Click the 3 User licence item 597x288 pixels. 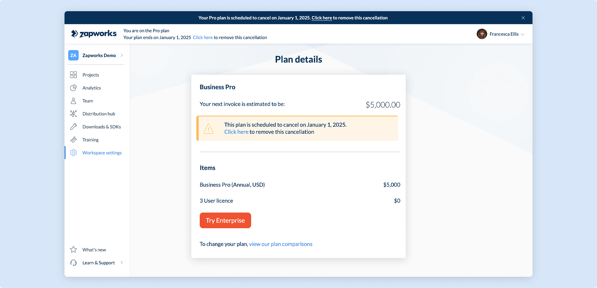click(x=216, y=201)
